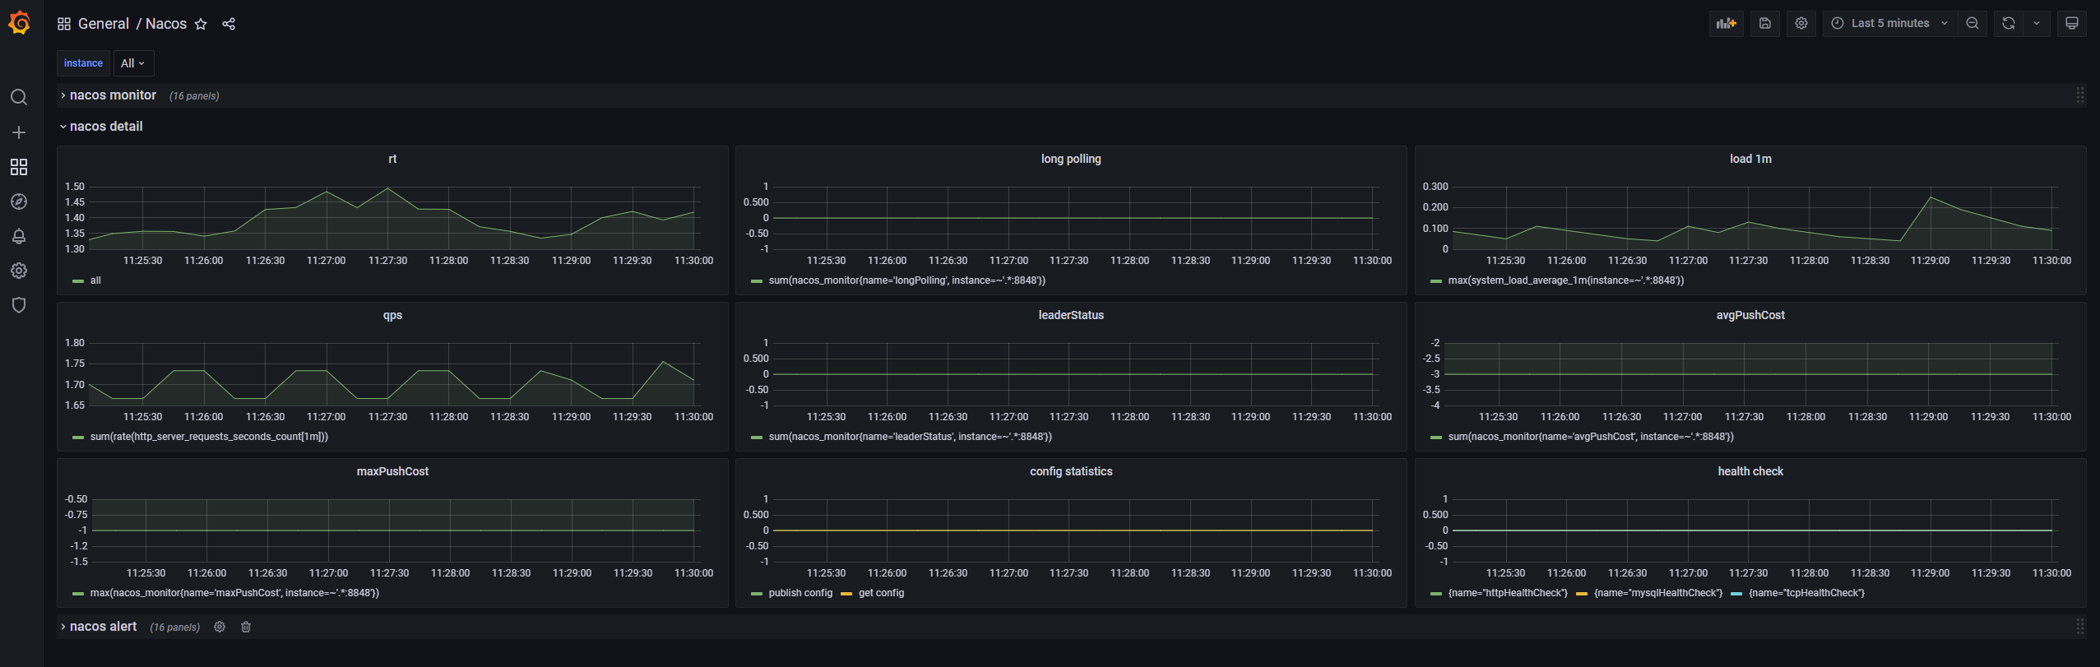Open the search dashboards icon in sidebar
This screenshot has width=2100, height=667.
[x=19, y=97]
